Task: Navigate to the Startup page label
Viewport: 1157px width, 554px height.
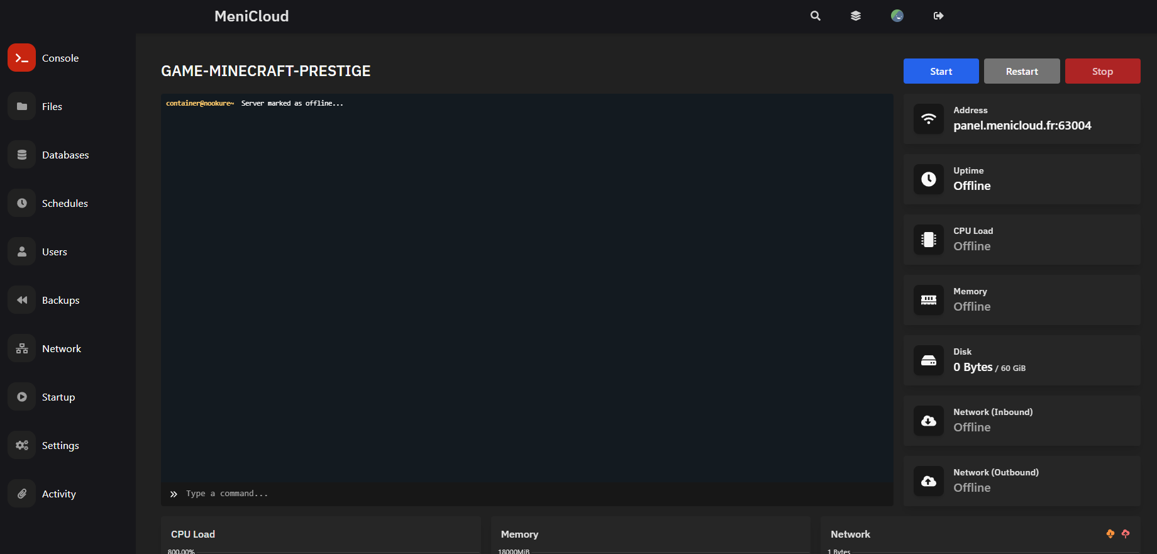Action: coord(58,397)
